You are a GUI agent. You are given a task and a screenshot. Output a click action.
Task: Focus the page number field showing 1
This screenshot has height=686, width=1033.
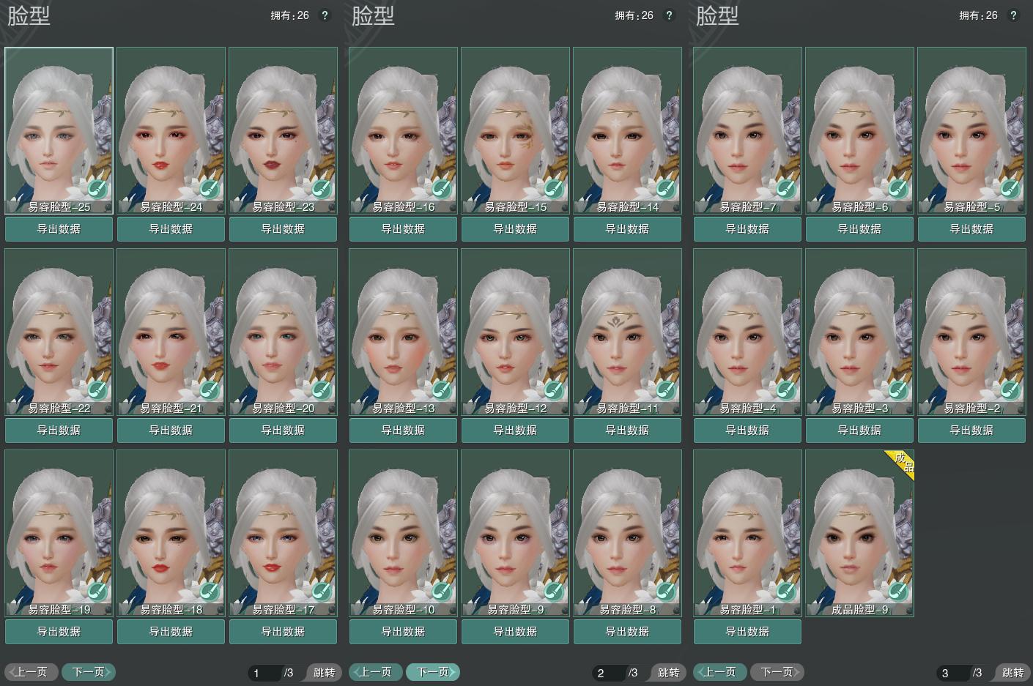264,673
